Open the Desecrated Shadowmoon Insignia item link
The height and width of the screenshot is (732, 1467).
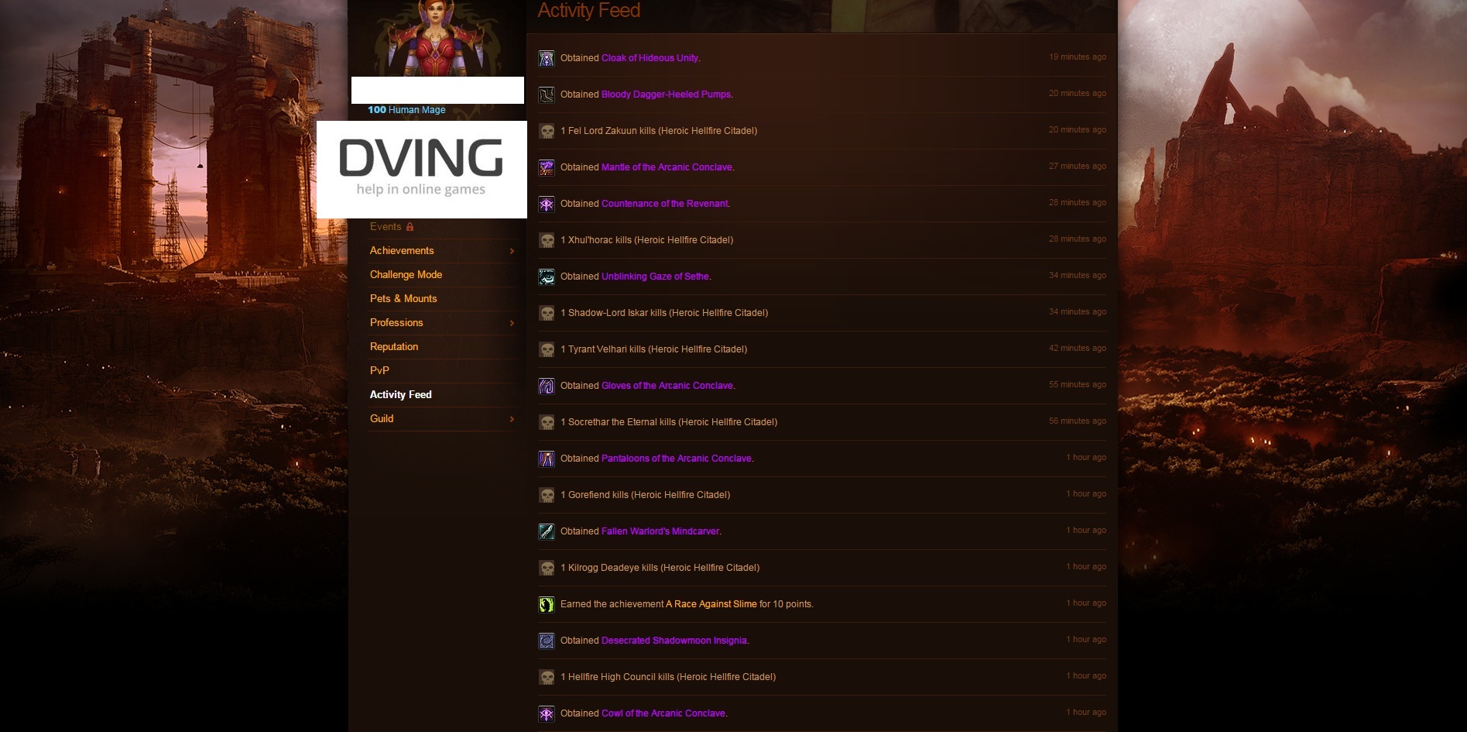click(674, 641)
